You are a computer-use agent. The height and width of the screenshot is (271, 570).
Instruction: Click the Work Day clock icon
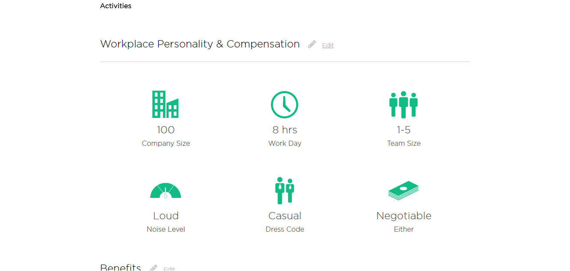285,105
